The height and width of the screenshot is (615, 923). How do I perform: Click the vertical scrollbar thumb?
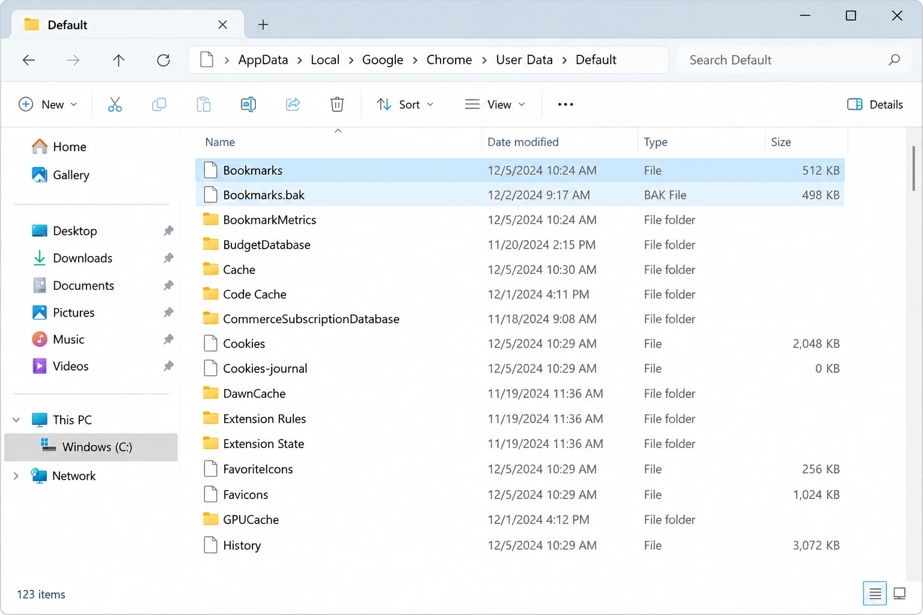coord(914,168)
